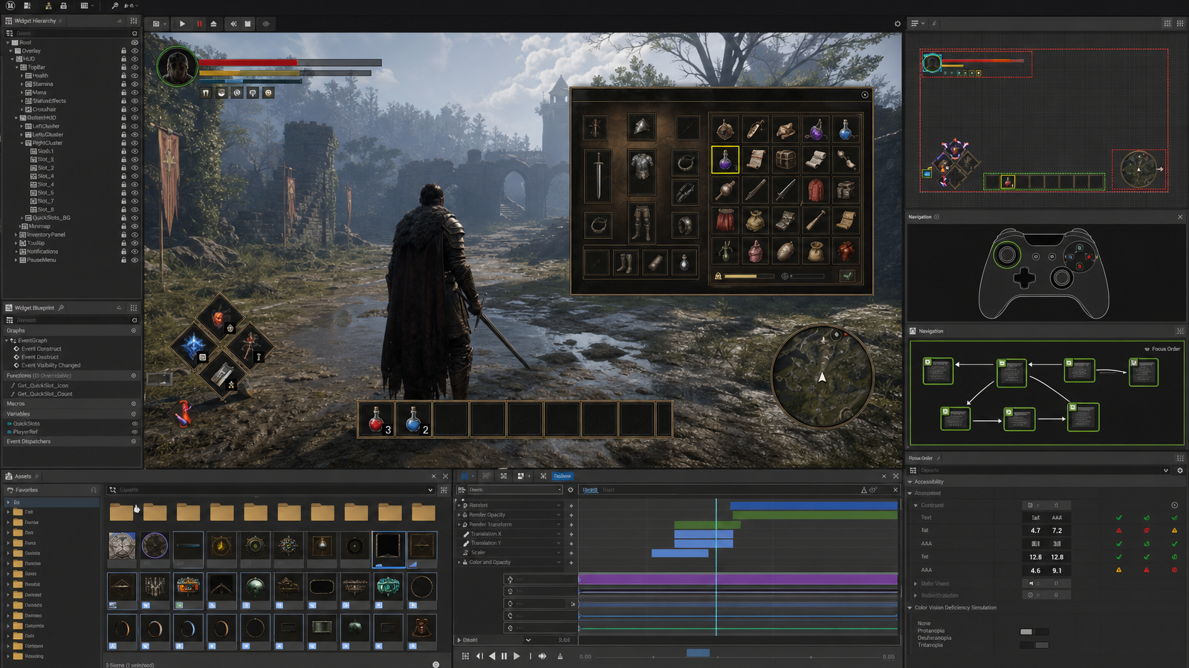Switch to the Widget Hierarchy tab

(x=34, y=21)
